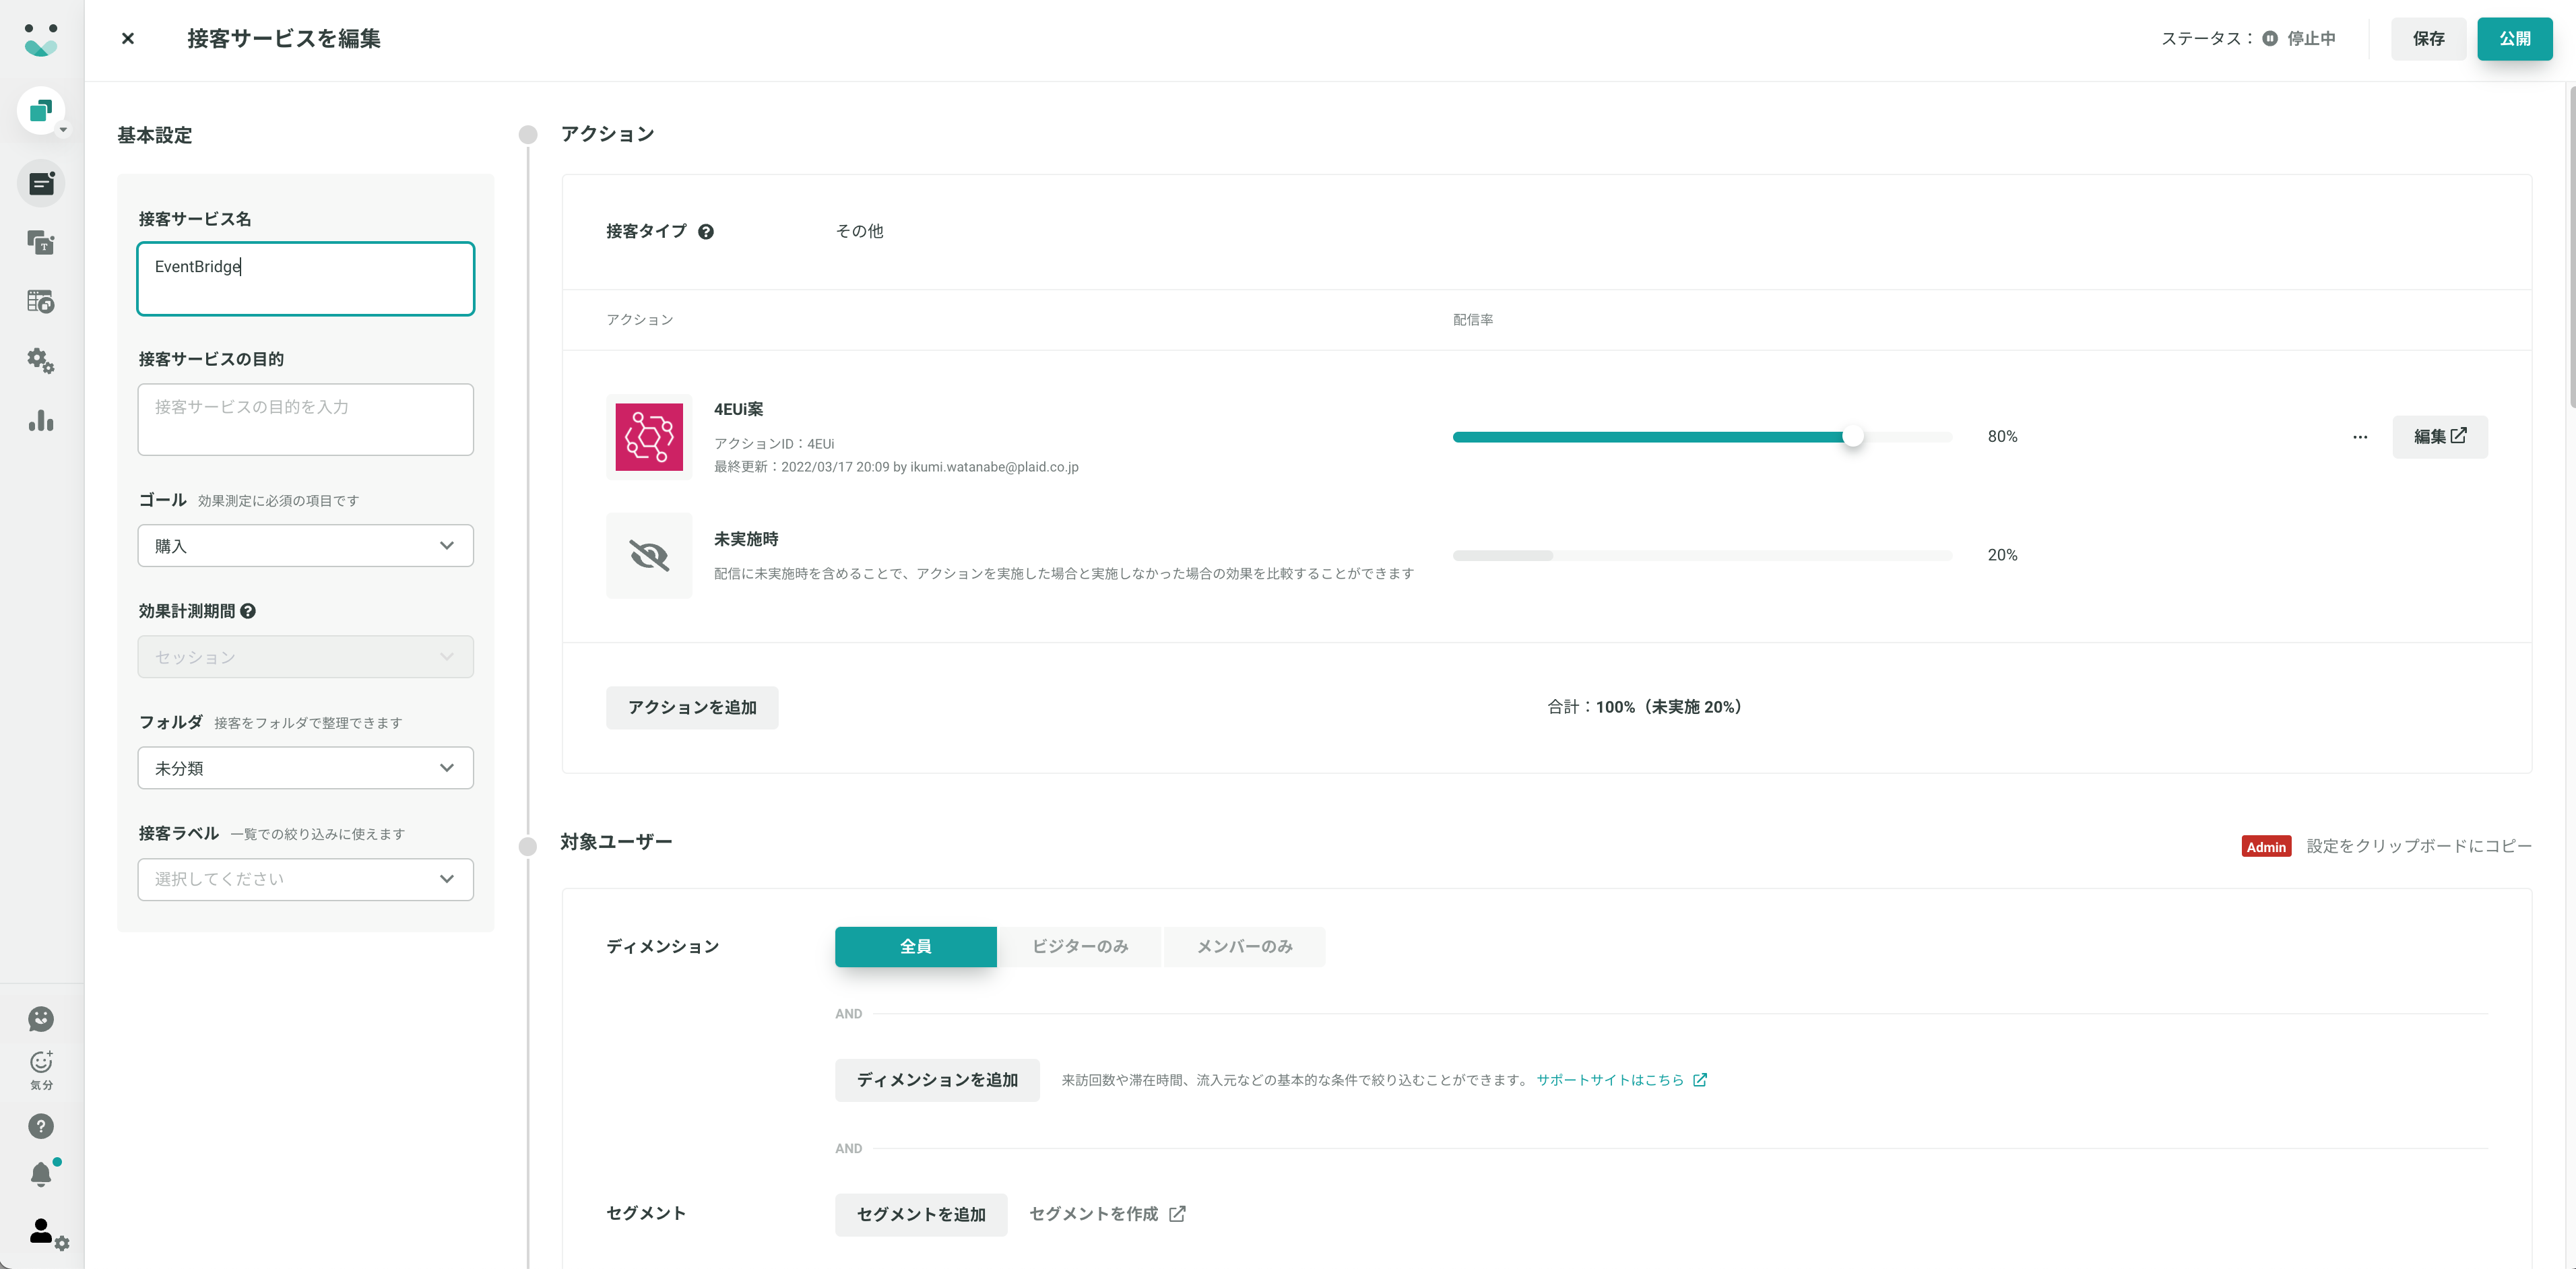Click the 80% distribution slider handle

[x=1852, y=437]
